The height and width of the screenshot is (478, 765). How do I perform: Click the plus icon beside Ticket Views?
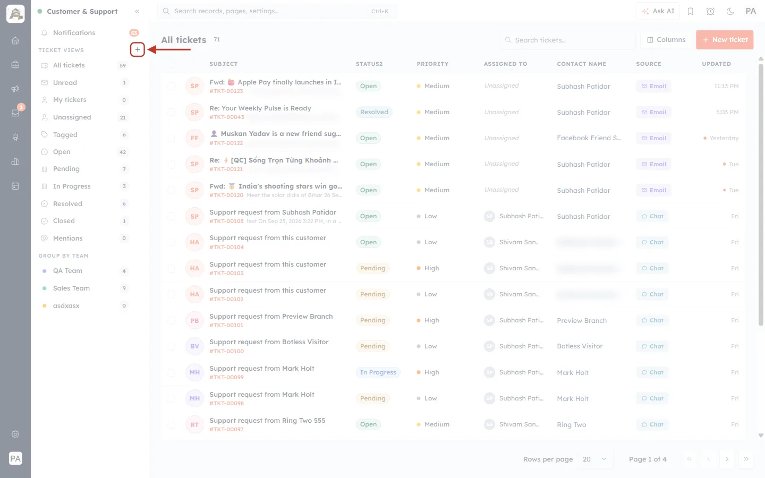click(x=137, y=49)
